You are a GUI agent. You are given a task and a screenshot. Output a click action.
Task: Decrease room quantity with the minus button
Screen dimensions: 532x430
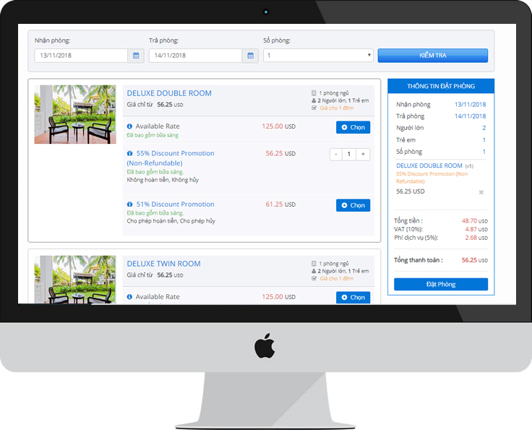point(336,154)
